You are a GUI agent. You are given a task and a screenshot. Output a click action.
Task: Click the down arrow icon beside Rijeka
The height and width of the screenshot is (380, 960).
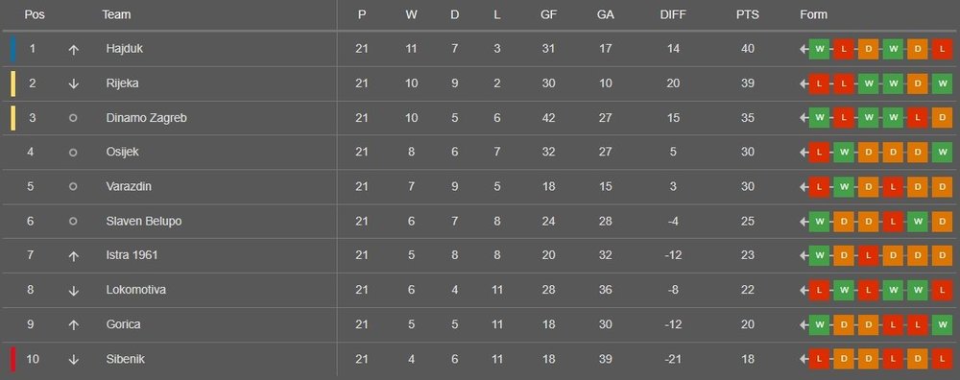74,83
